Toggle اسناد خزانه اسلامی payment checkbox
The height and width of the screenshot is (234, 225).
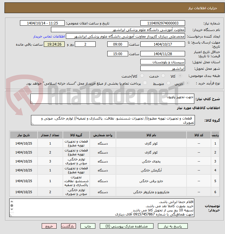tap(145, 83)
